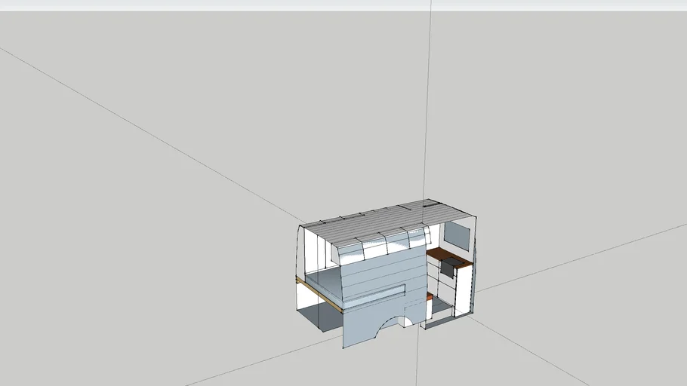Select the shelving frame under the countertop
This screenshot has height=386, width=687.
439,285
